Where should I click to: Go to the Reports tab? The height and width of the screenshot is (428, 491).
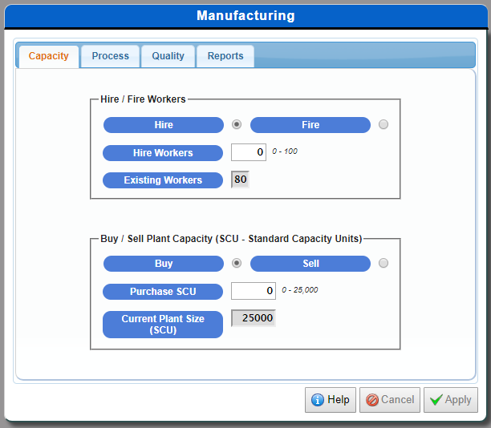click(x=225, y=56)
